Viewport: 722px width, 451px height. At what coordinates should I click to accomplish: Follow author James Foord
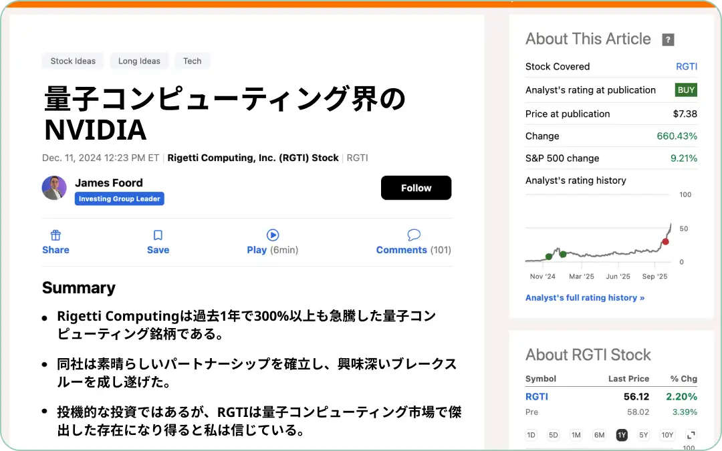click(416, 188)
